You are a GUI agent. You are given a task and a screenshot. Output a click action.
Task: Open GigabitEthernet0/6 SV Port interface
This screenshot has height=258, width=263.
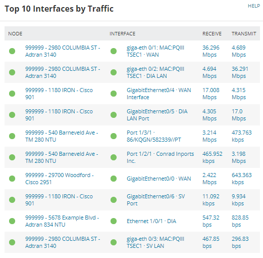[x=155, y=200]
